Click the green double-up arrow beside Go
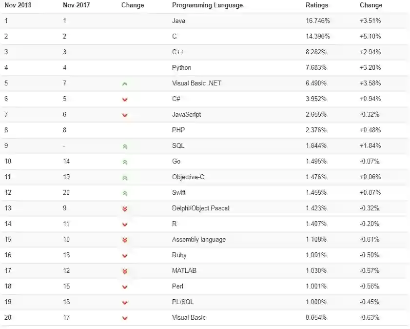Viewport: 410px width, 329px height. (x=125, y=162)
